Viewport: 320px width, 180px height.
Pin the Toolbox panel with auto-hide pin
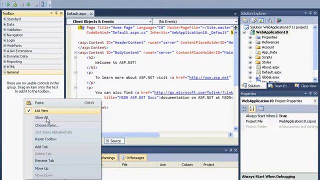56,13
